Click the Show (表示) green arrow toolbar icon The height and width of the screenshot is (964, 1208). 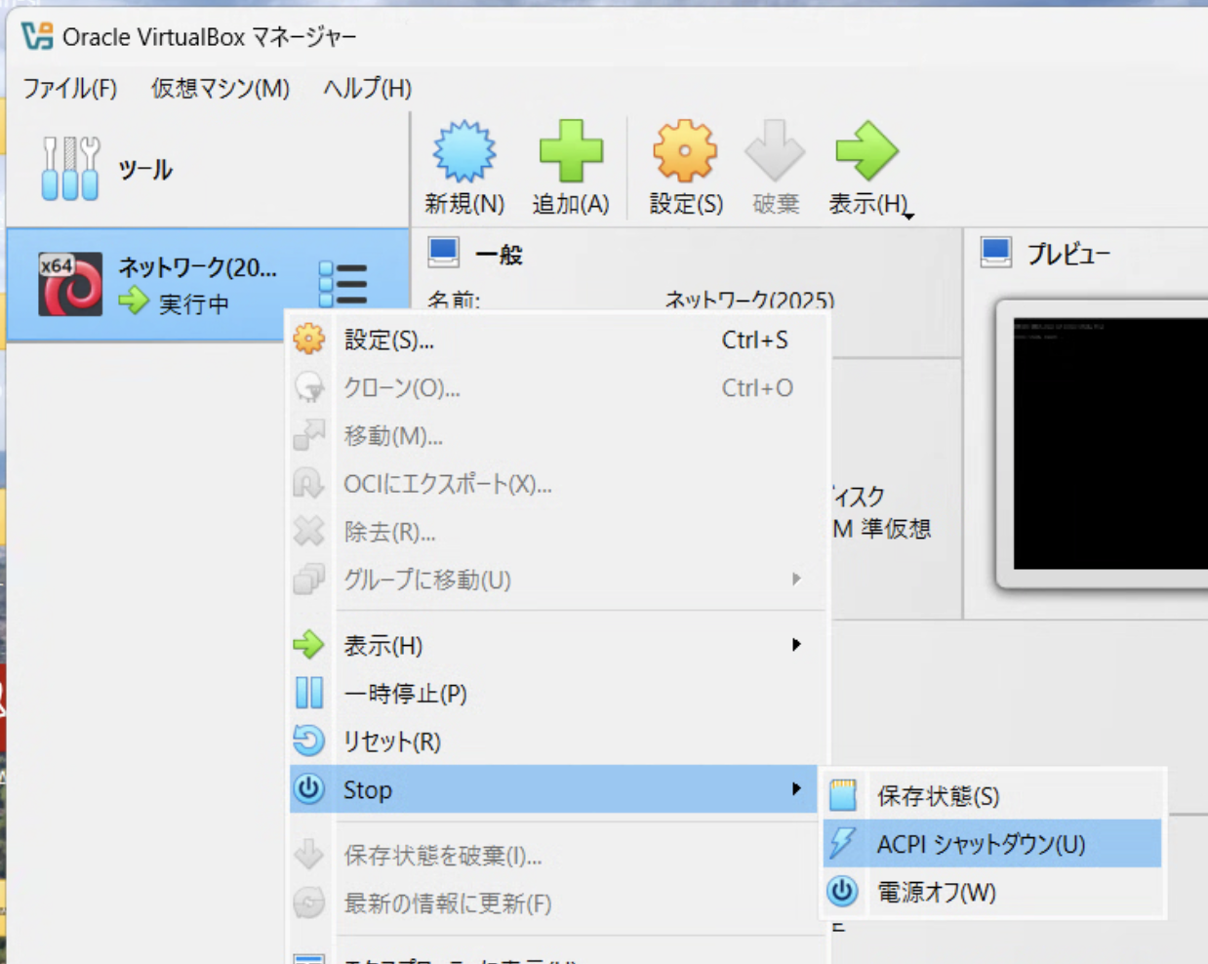[866, 151]
